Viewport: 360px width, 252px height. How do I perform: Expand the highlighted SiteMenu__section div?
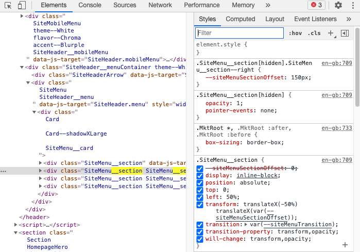(40, 171)
